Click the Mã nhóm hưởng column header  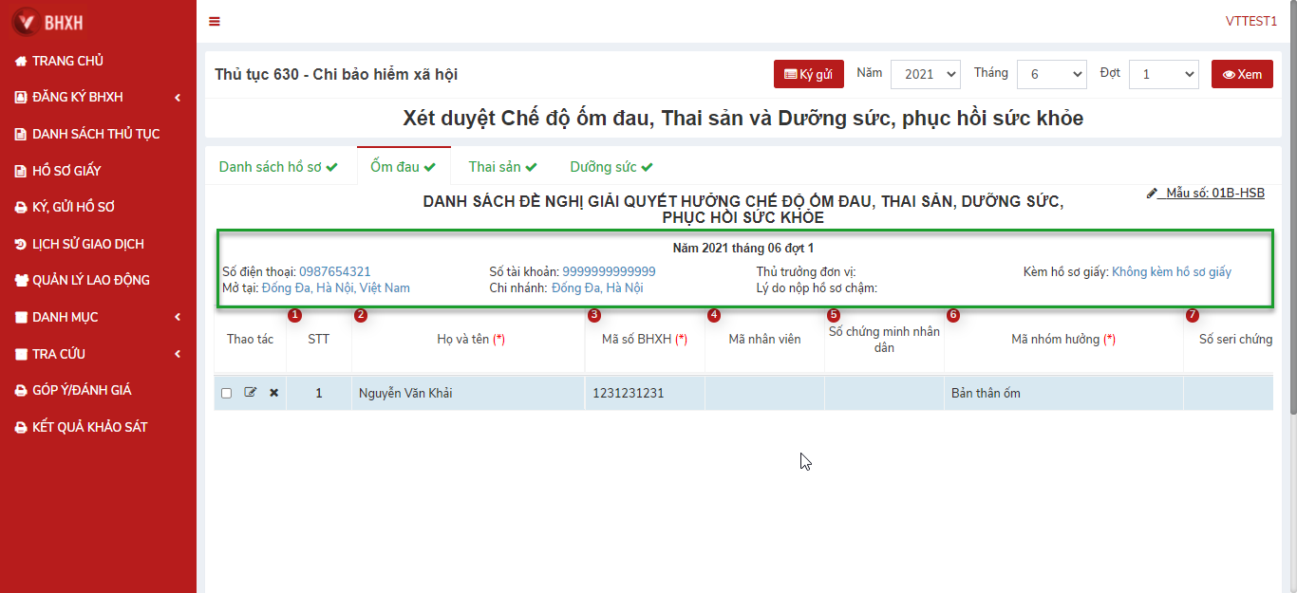pos(1063,340)
